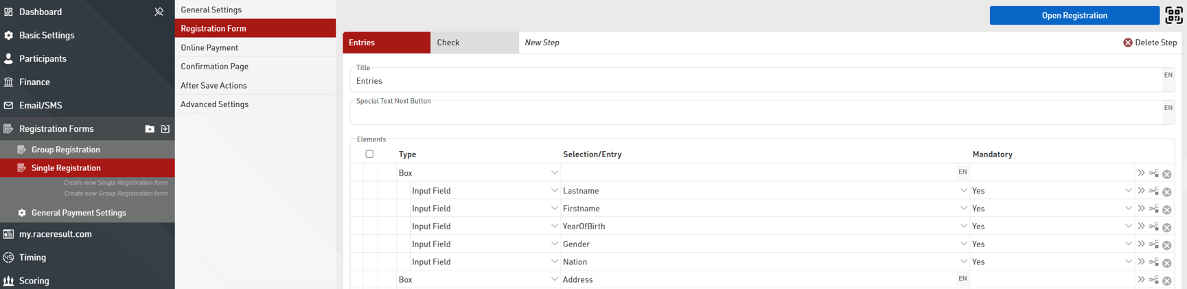Viewport: 1187px width, 289px height.
Task: Click import icon beside Registration Forms
Action: pos(165,129)
